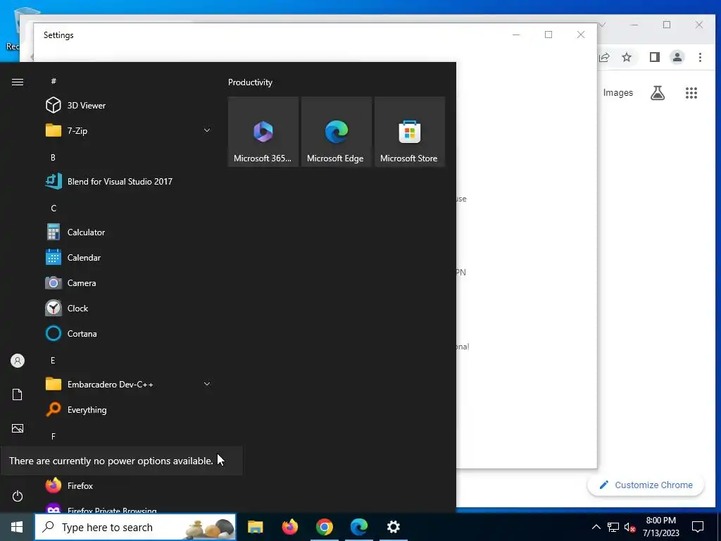Open the Clock app

coord(129,309)
